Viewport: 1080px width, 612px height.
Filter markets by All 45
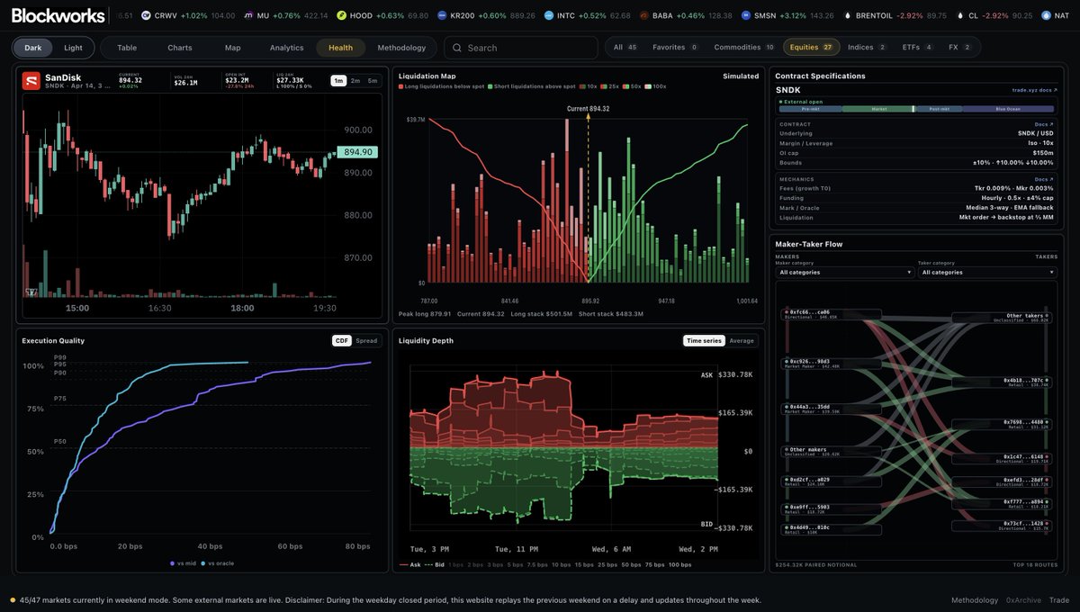[x=625, y=48]
